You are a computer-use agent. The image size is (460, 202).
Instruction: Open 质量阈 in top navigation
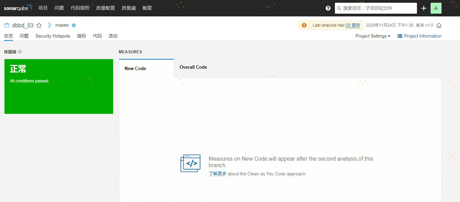click(128, 8)
